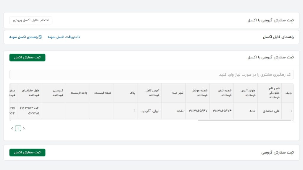Click the download cloud icon beside دریافت اکسل نمونه

click(x=78, y=37)
